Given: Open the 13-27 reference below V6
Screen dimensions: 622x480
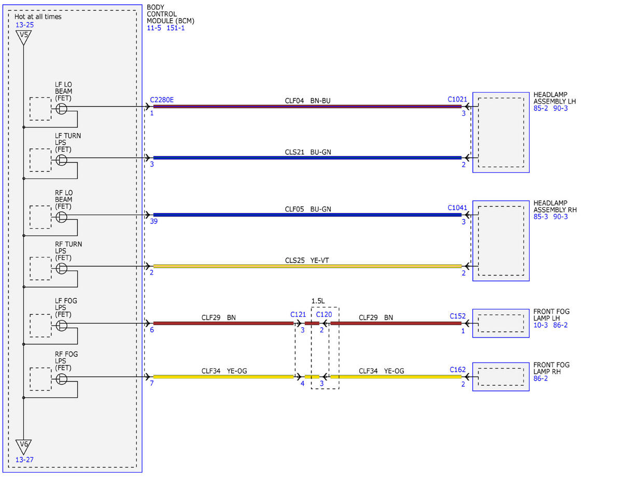Looking at the screenshot, I should tap(23, 459).
